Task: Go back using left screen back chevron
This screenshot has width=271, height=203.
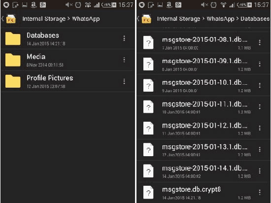Action: tap(2, 19)
